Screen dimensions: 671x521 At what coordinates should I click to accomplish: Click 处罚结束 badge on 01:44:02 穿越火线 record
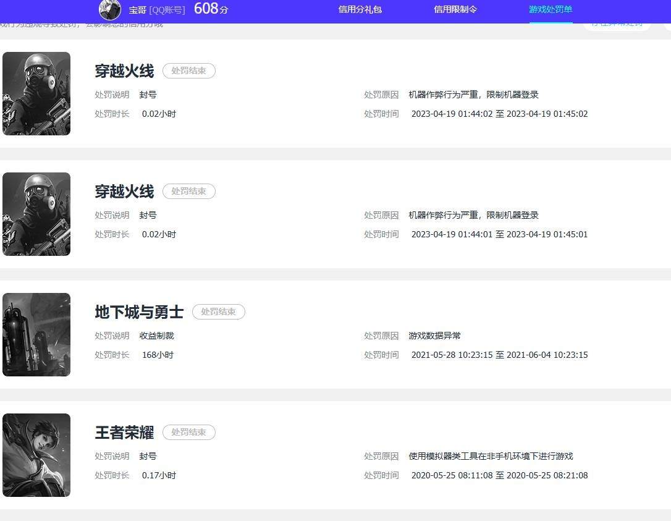point(188,70)
